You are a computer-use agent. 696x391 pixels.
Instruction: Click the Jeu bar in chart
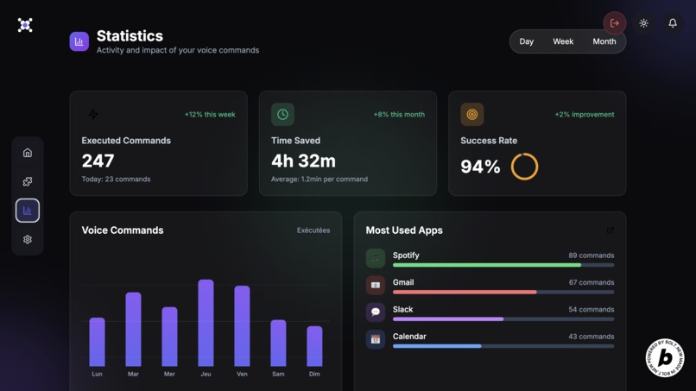(x=206, y=323)
